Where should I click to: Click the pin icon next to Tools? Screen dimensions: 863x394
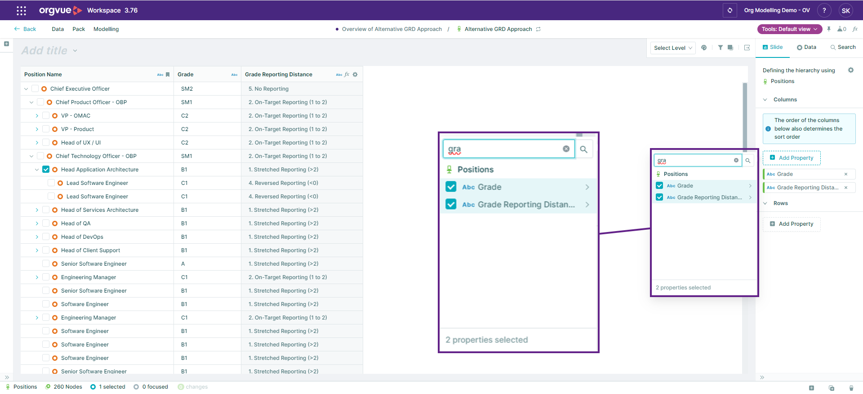coord(829,29)
